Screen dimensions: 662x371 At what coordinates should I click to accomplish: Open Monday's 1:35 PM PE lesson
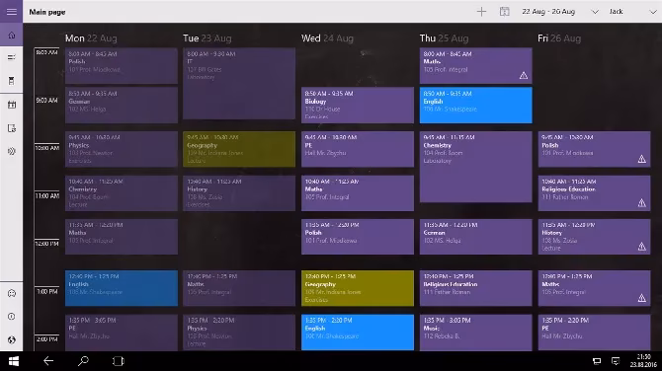(x=122, y=333)
